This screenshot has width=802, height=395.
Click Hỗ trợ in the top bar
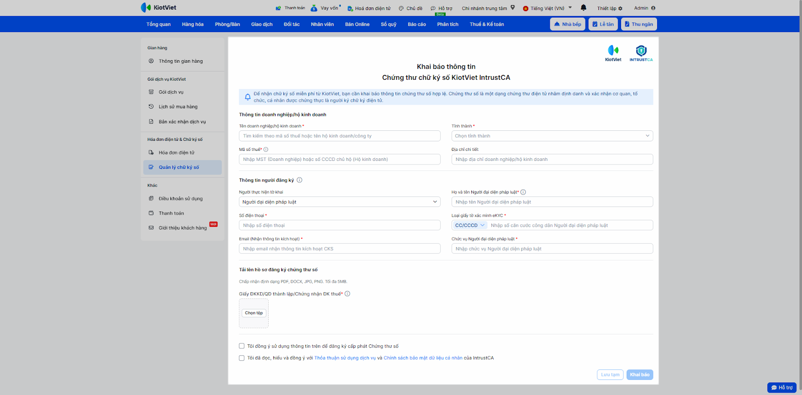click(x=441, y=8)
